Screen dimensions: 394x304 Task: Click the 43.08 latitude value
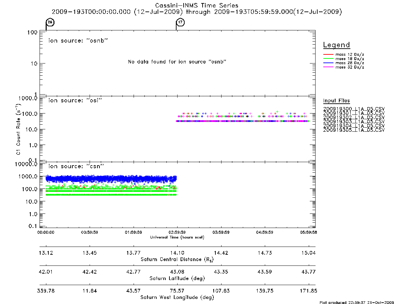click(177, 272)
